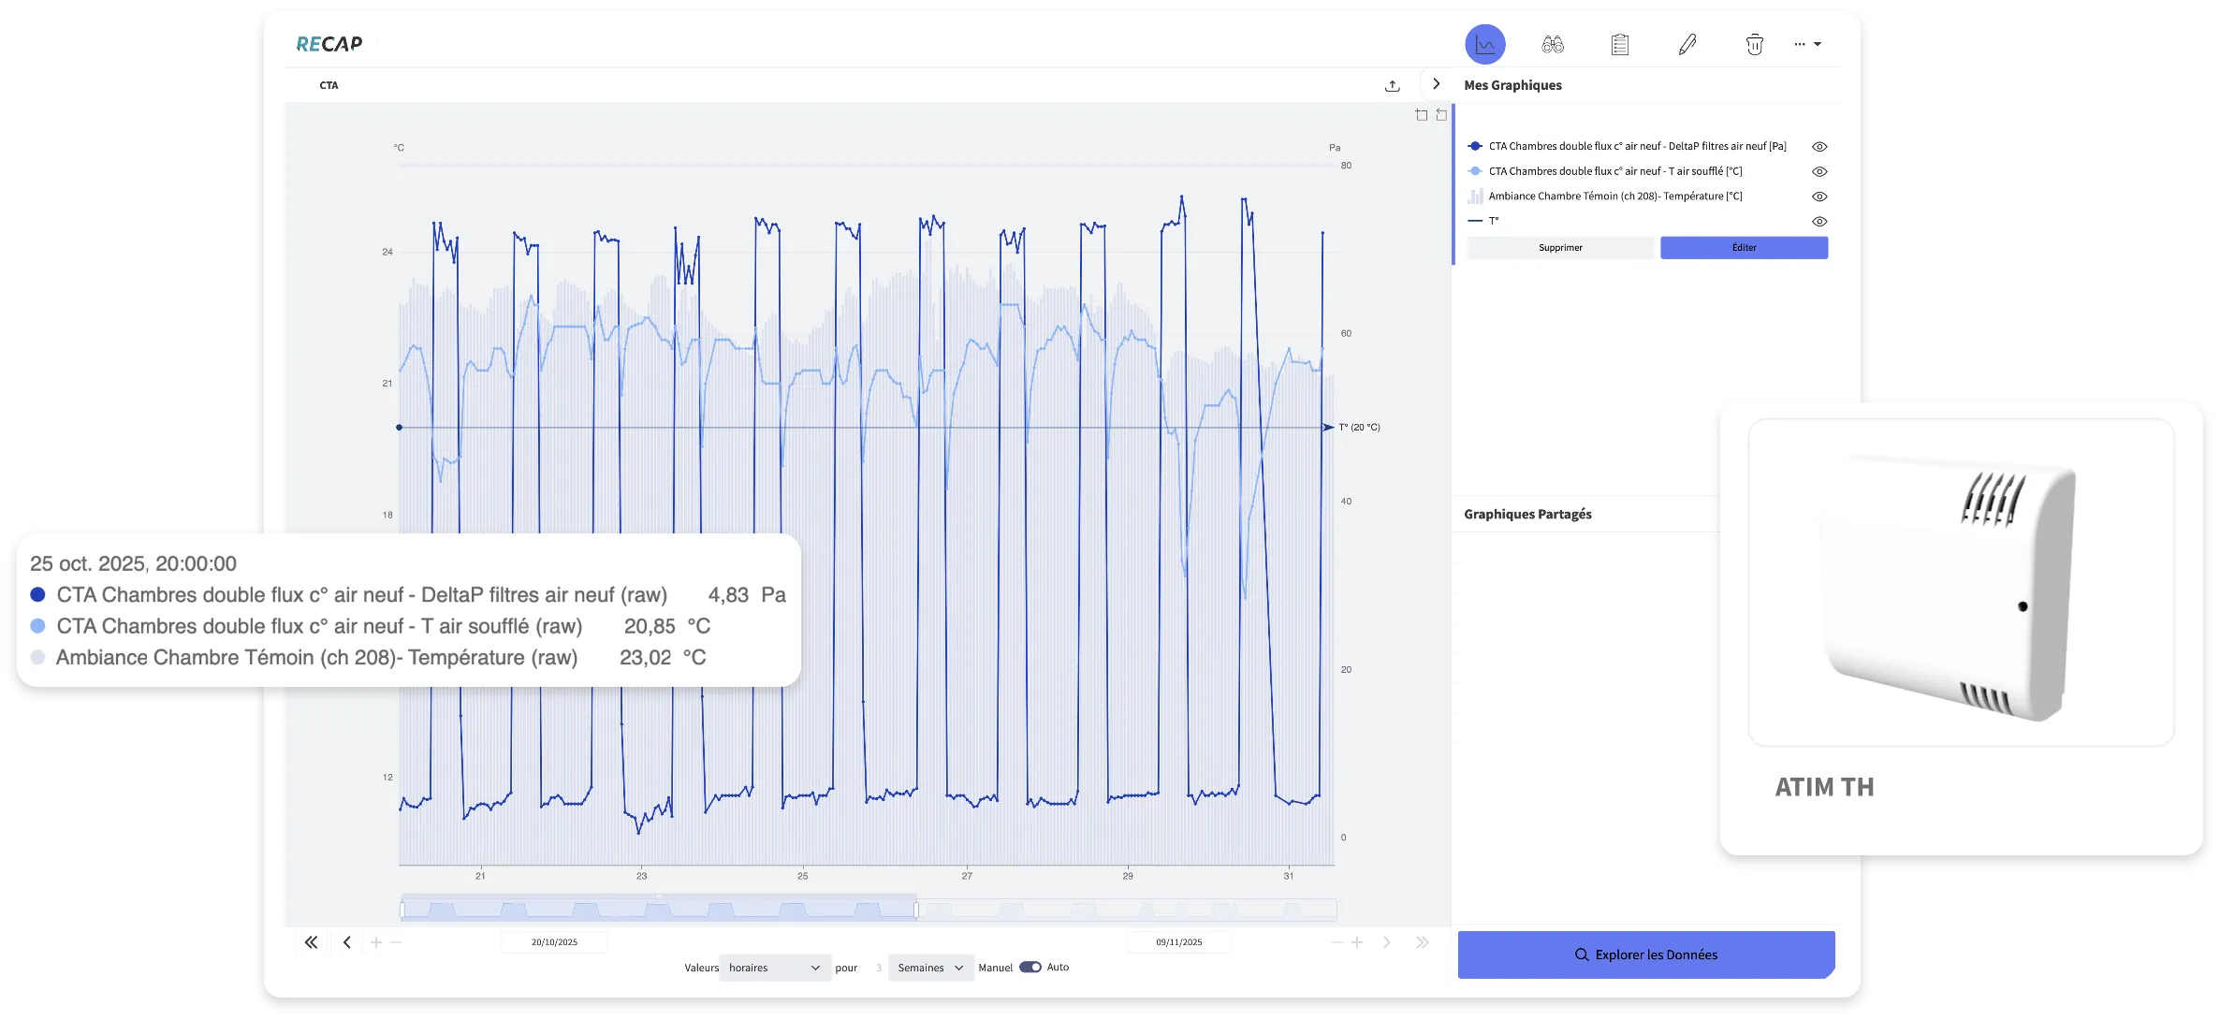Click the plus icon next to start date
This screenshot has width=2220, height=1020.
tap(376, 942)
